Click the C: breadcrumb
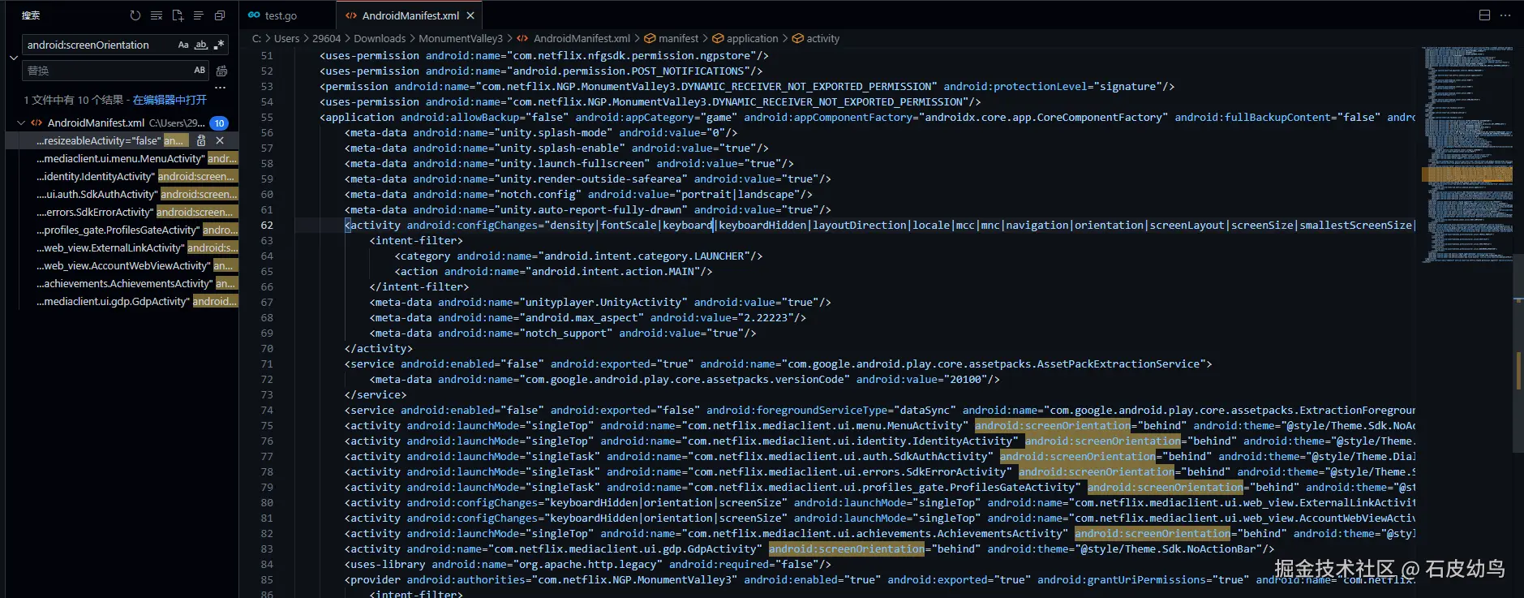 click(256, 38)
